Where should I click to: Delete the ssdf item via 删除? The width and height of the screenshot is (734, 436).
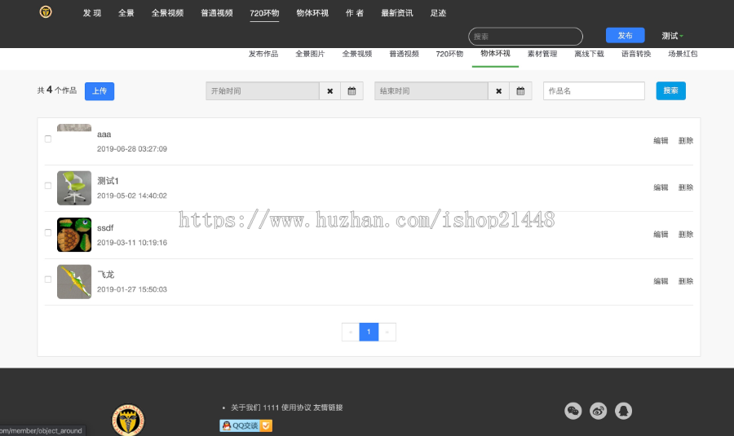coord(686,235)
